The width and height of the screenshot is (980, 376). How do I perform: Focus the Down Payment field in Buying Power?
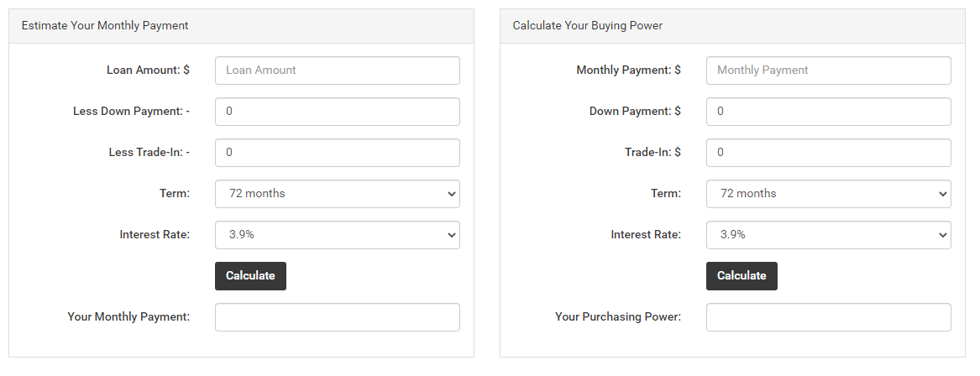[829, 112]
